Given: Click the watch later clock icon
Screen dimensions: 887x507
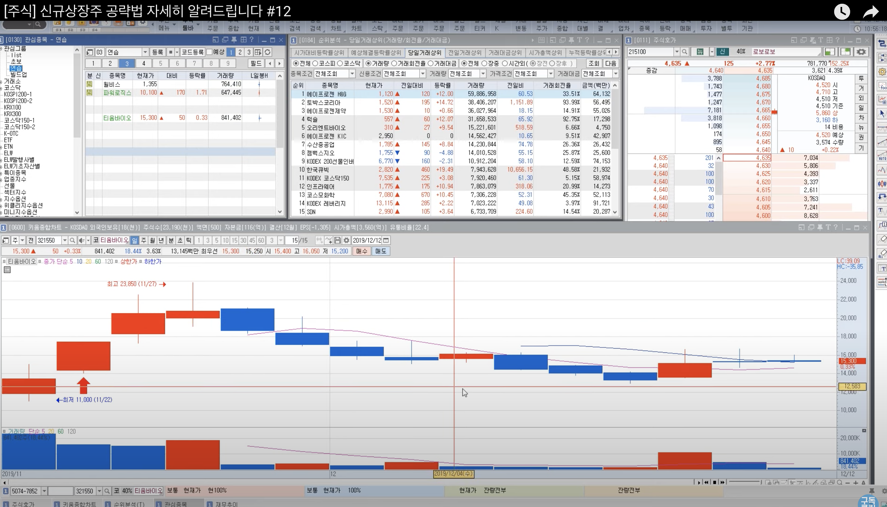Looking at the screenshot, I should coord(842,11).
